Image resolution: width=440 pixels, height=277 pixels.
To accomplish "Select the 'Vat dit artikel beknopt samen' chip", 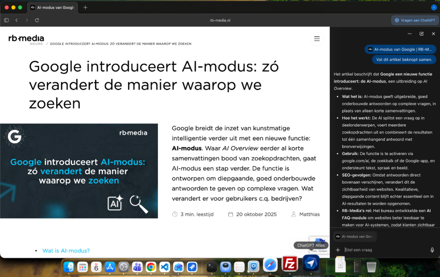I will click(x=404, y=59).
